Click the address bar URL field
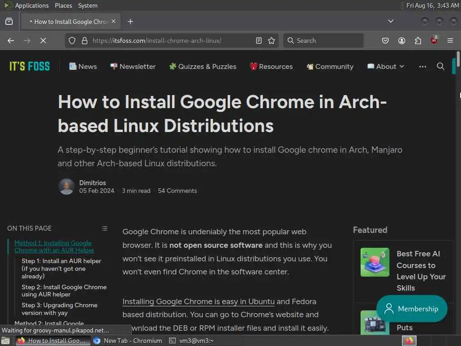This screenshot has height=346, width=461. pyautogui.click(x=172, y=41)
